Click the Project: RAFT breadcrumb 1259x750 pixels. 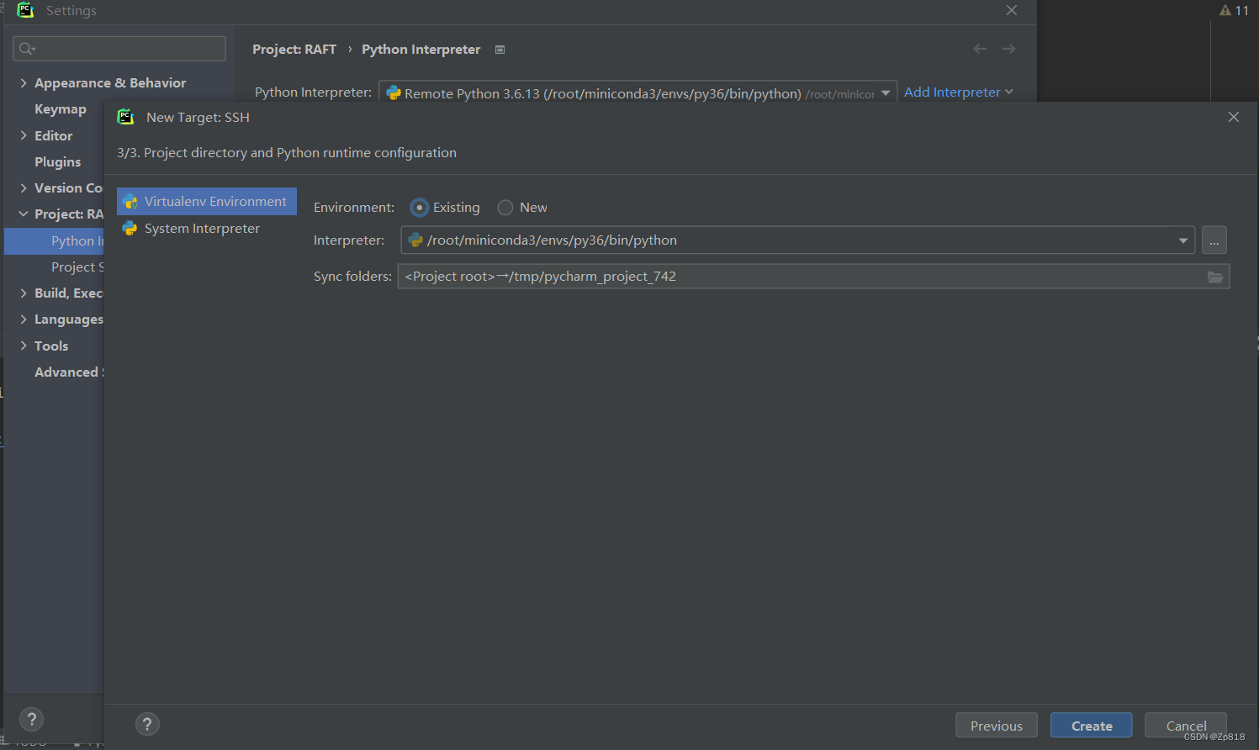click(x=294, y=50)
